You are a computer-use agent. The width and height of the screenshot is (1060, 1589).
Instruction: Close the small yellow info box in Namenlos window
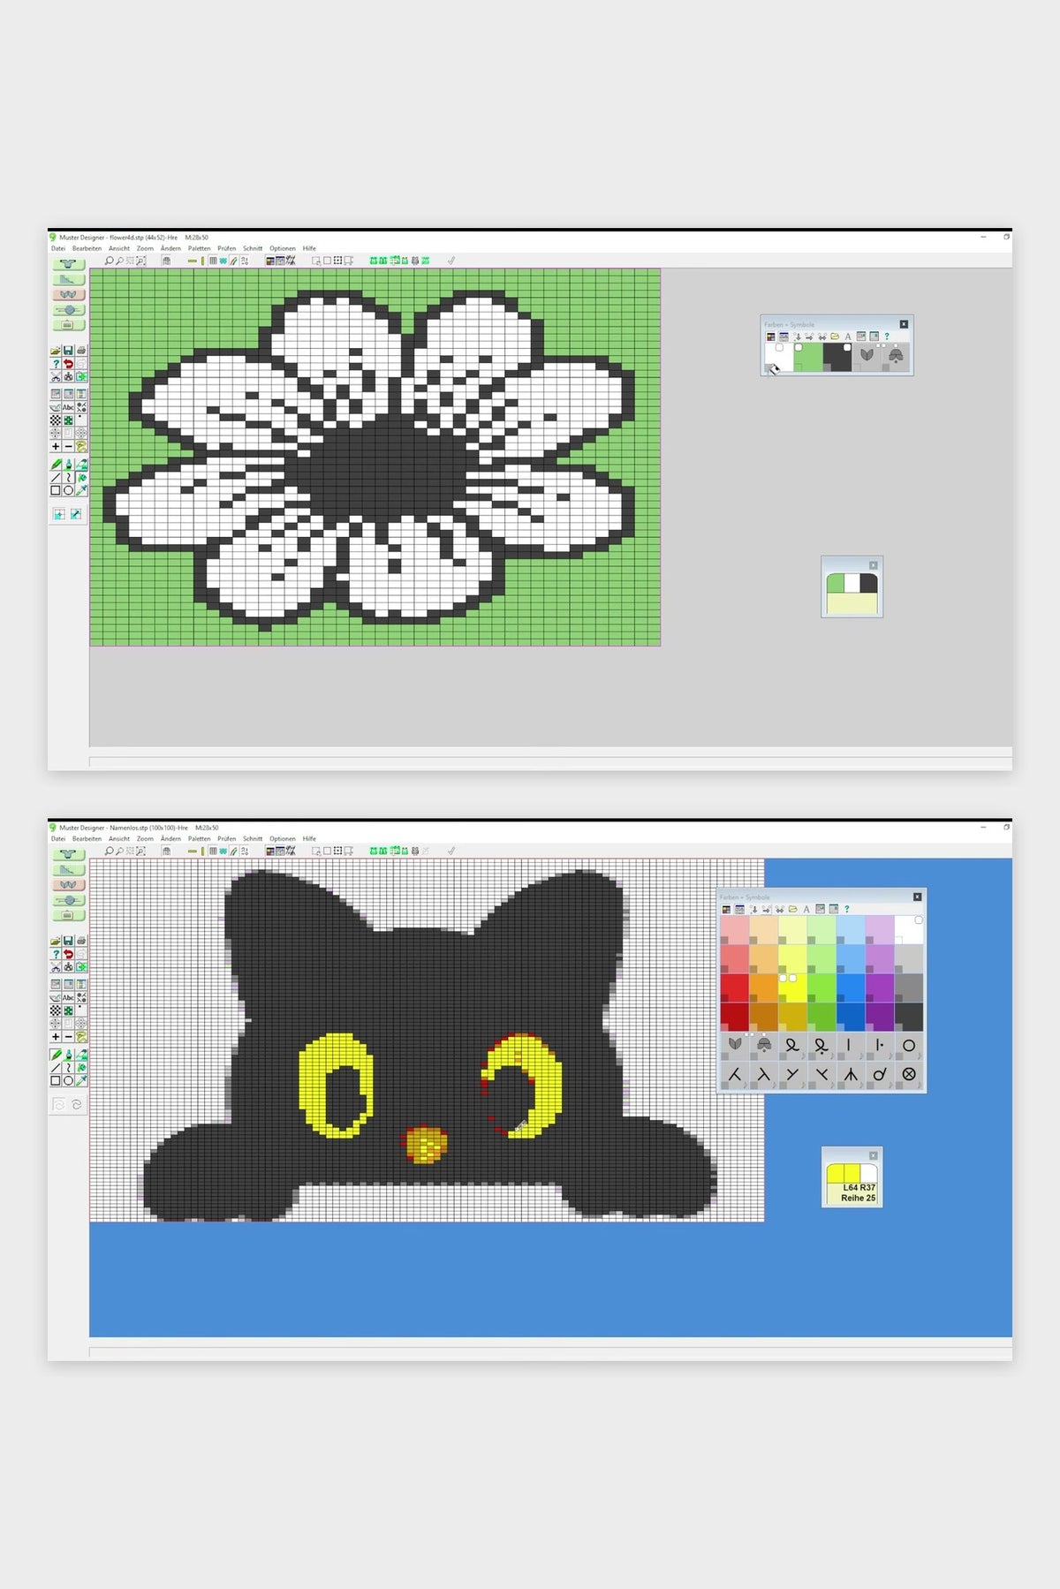[874, 1155]
